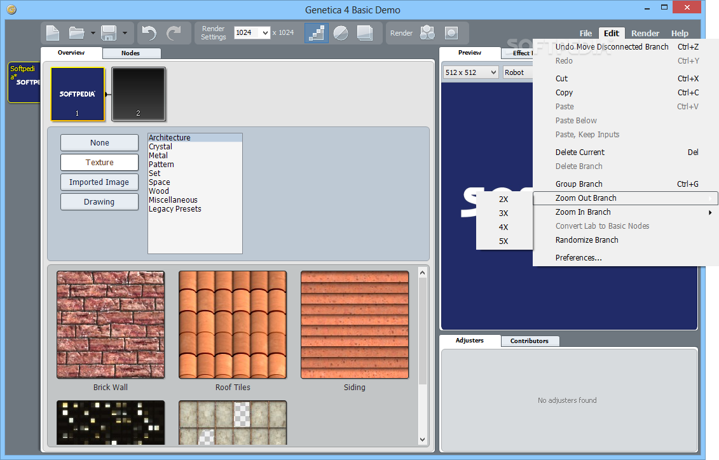Select Cut from the Edit menu

point(626,78)
